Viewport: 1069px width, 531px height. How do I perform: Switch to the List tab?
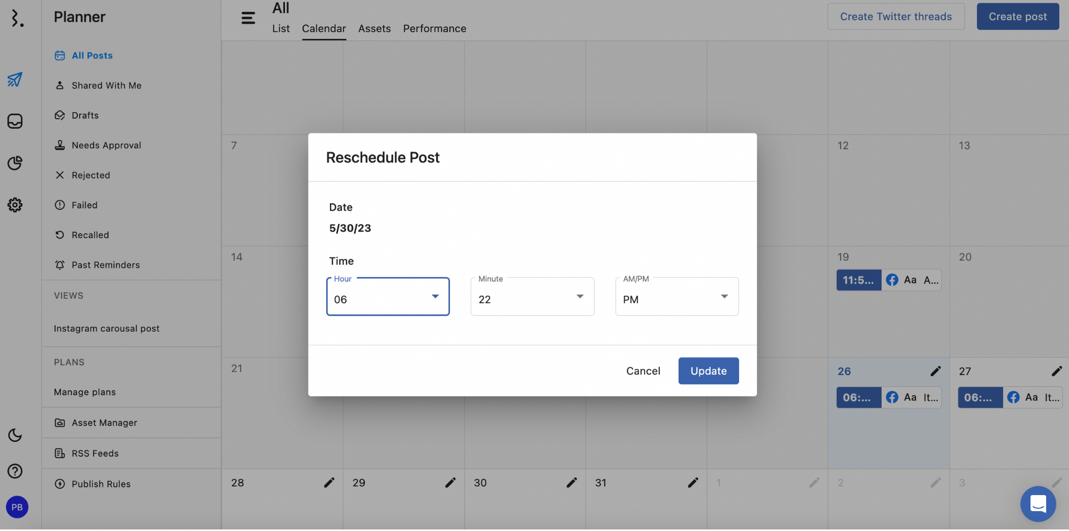(x=281, y=29)
